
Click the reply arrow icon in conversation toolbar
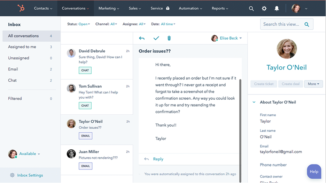[142, 38]
